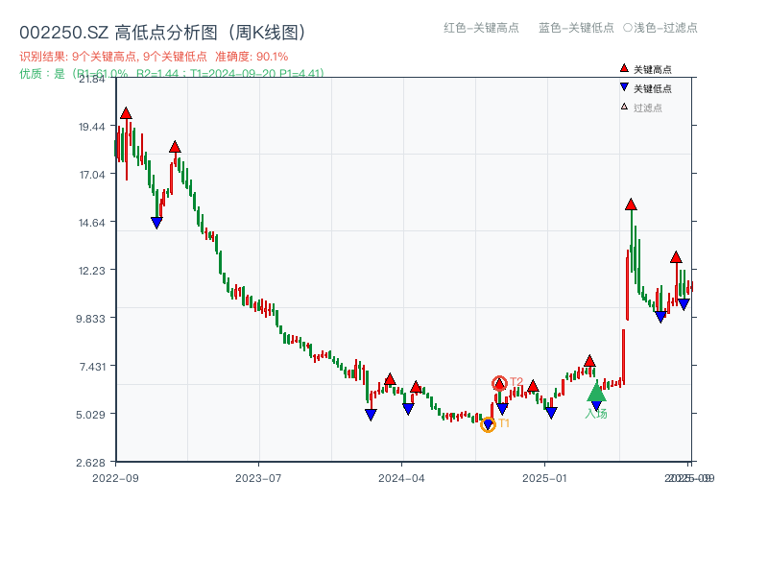Select the red key-high triangle marker near 2022-09 peak

(125, 111)
